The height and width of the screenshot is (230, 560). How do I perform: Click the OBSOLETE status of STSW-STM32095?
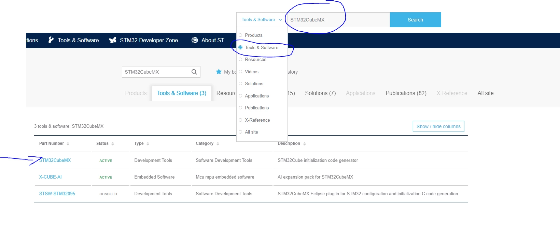(109, 194)
